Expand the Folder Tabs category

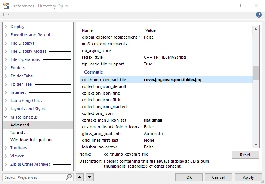pyautogui.click(x=6, y=76)
